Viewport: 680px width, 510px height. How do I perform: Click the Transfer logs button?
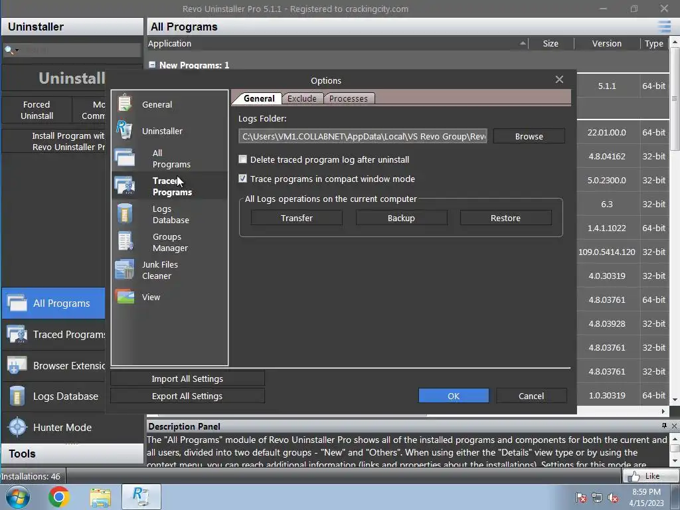(x=297, y=218)
